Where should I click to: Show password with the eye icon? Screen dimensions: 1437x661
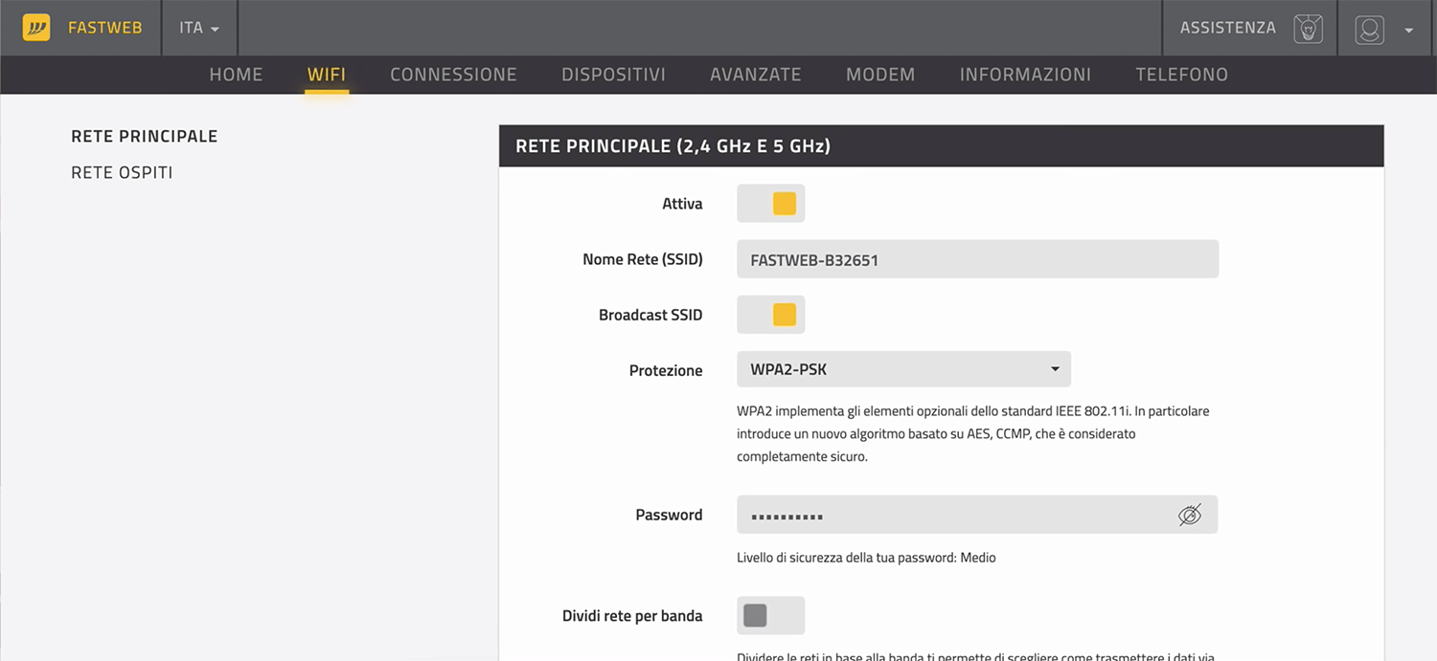(1189, 516)
